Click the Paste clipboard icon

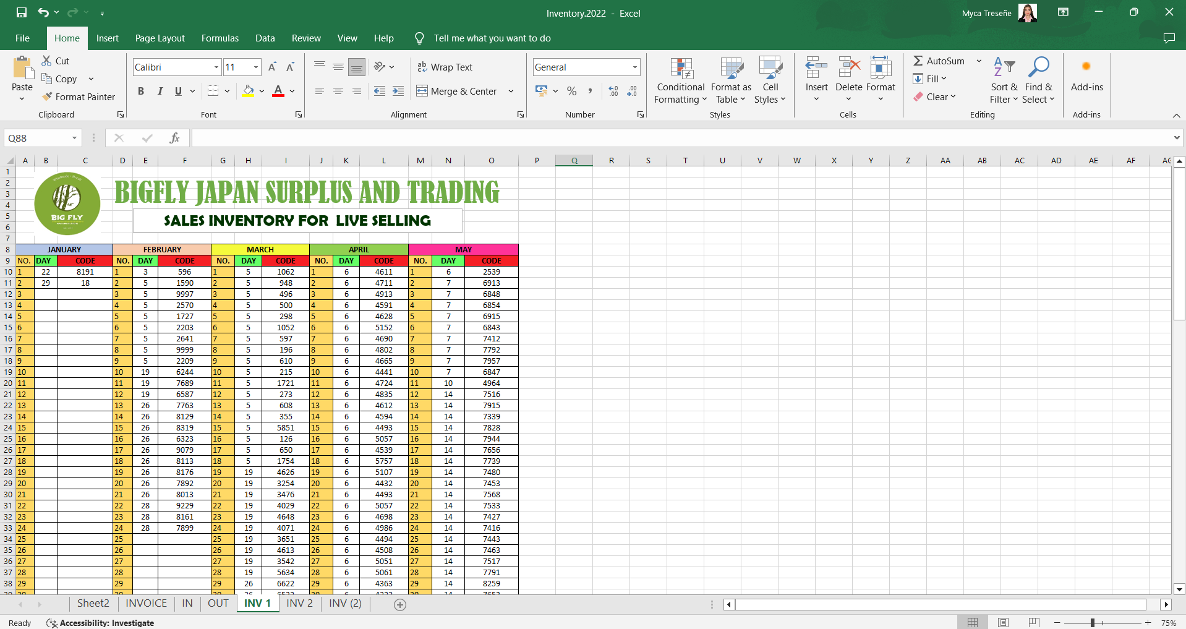point(22,68)
